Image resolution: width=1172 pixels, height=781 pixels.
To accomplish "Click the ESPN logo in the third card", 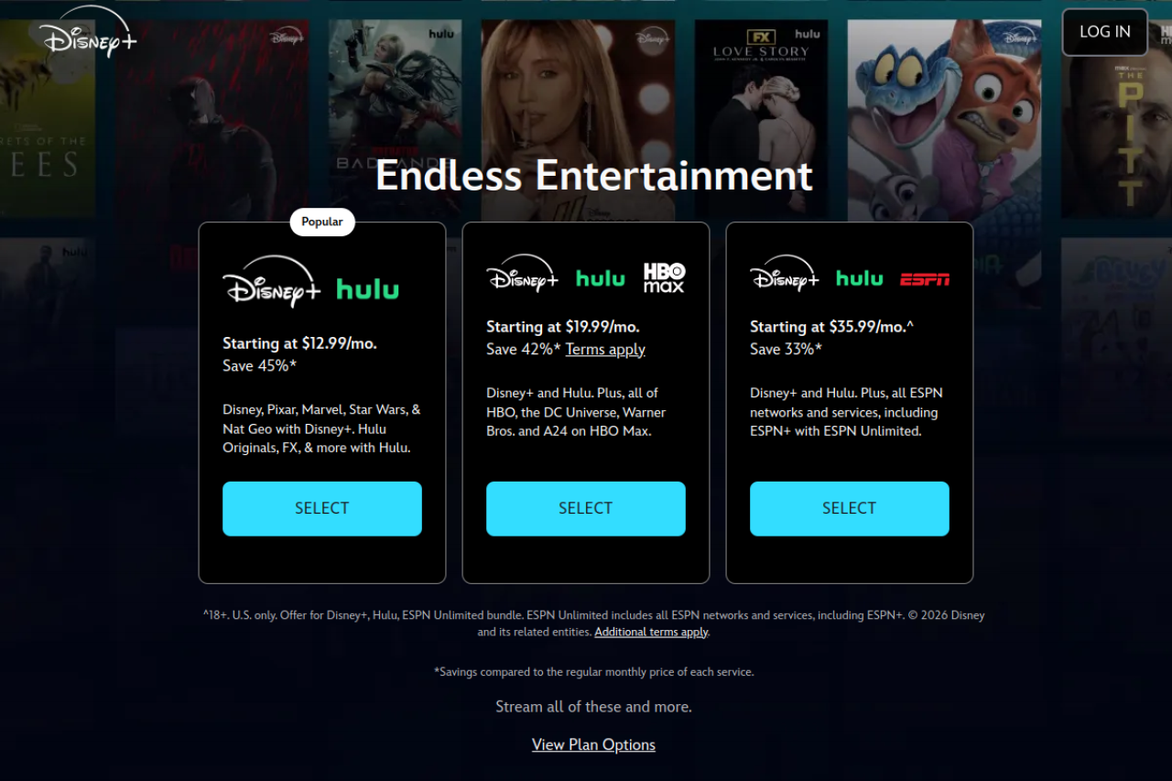I will (x=925, y=279).
